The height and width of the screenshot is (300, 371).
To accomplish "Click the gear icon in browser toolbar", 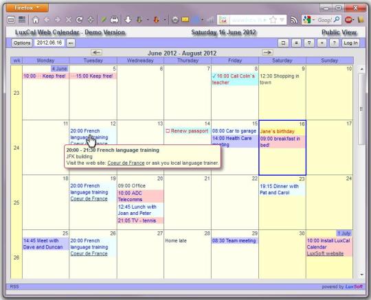I will coord(175,20).
